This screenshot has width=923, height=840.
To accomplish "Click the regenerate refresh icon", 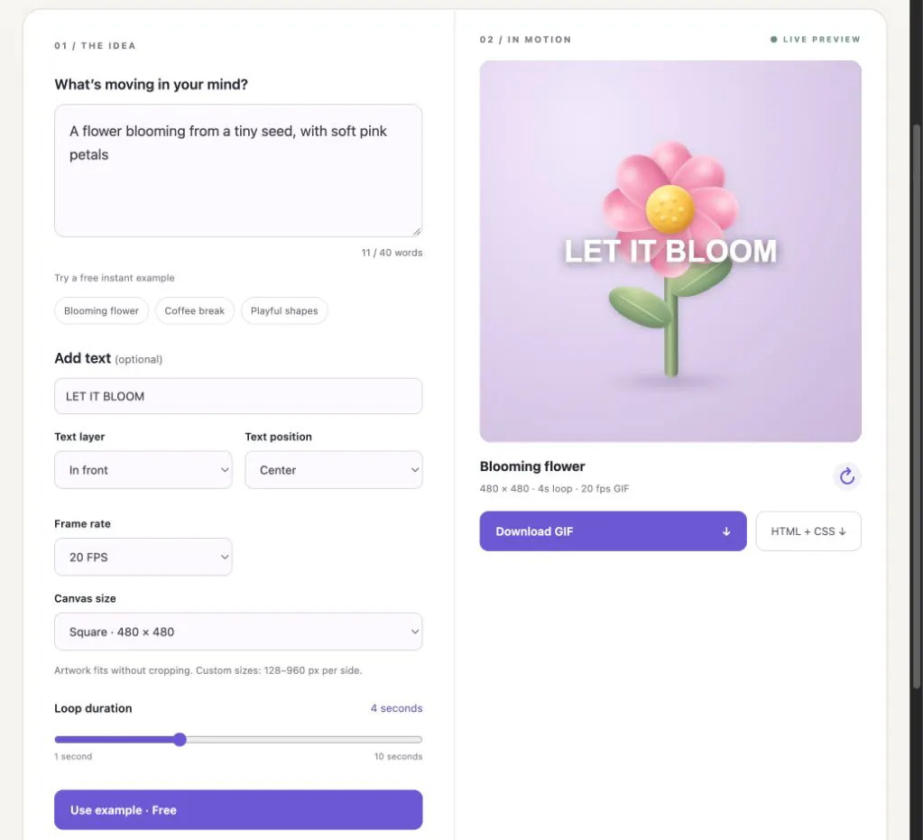I will pos(846,476).
